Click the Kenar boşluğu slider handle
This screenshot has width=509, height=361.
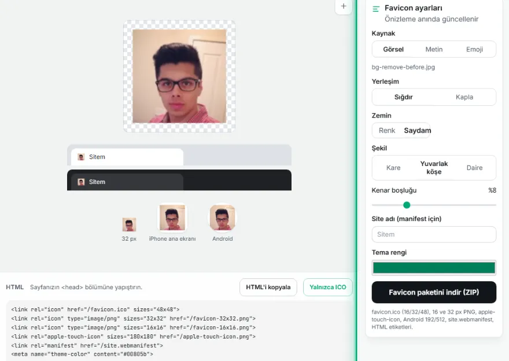[407, 205]
